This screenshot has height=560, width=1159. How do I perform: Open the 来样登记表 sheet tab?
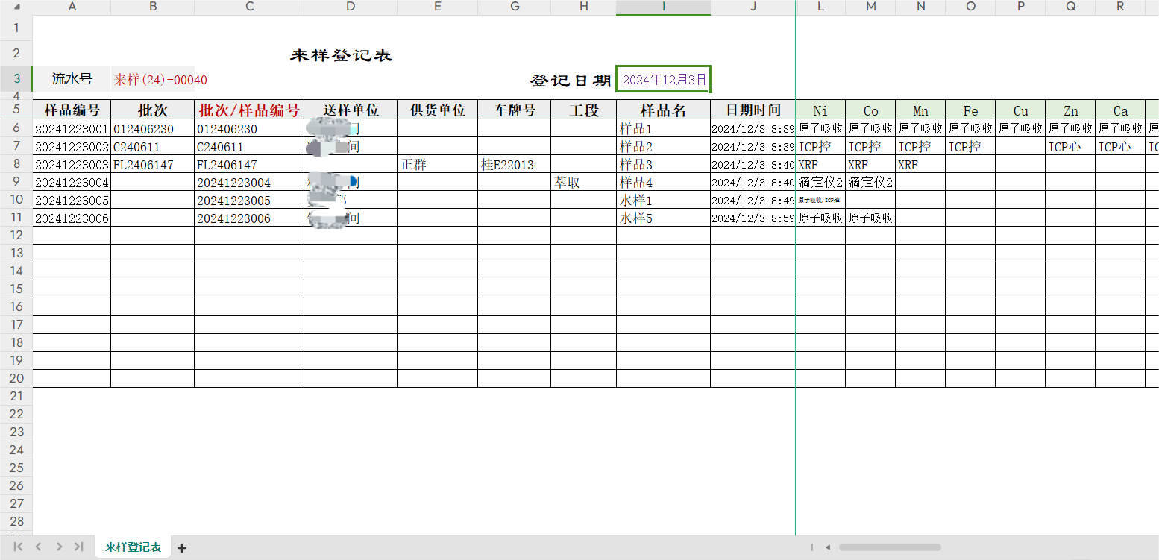tap(133, 547)
